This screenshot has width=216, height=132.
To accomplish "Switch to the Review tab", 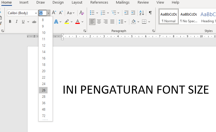I will pos(143,3).
